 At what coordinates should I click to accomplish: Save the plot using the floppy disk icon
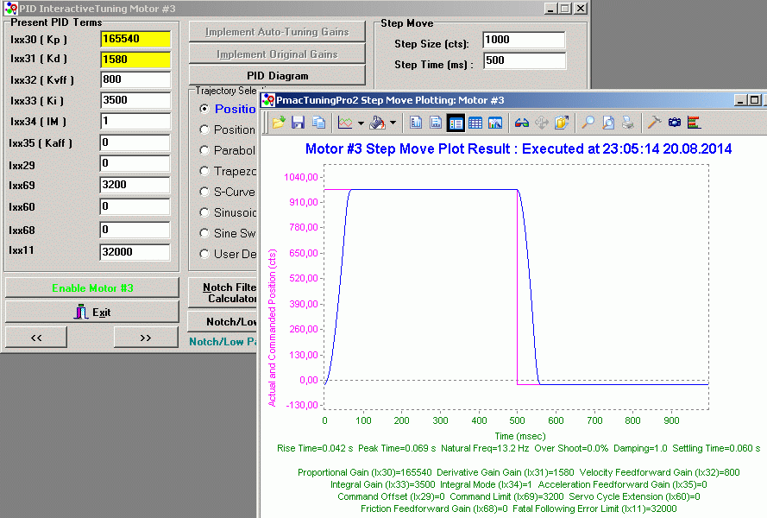298,123
